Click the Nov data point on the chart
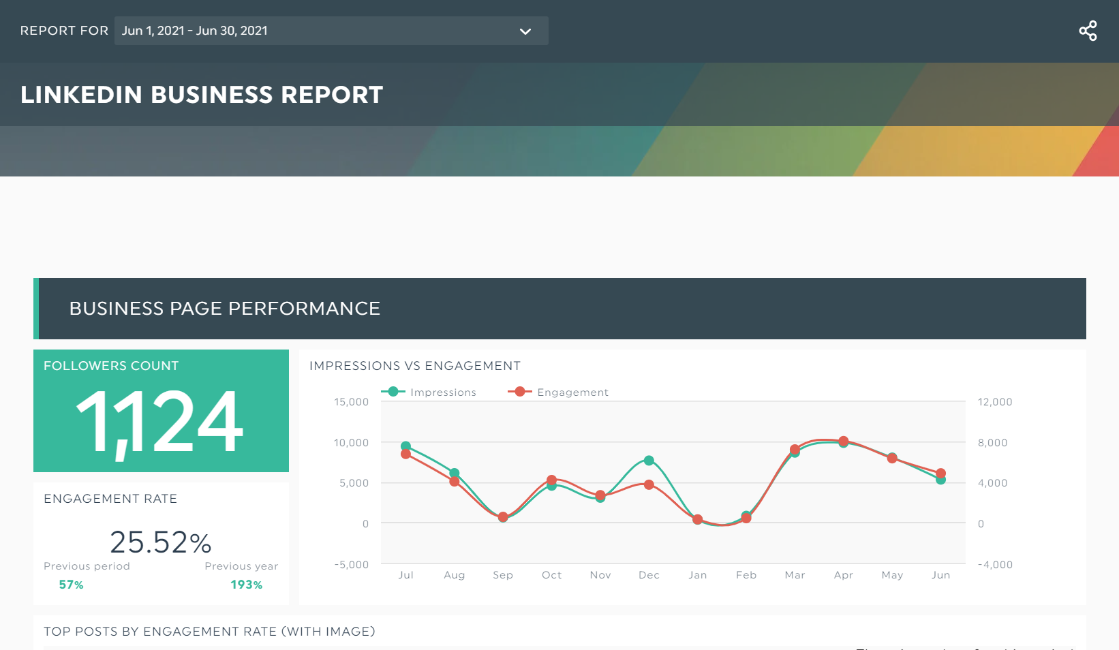The height and width of the screenshot is (650, 1119). tap(600, 496)
